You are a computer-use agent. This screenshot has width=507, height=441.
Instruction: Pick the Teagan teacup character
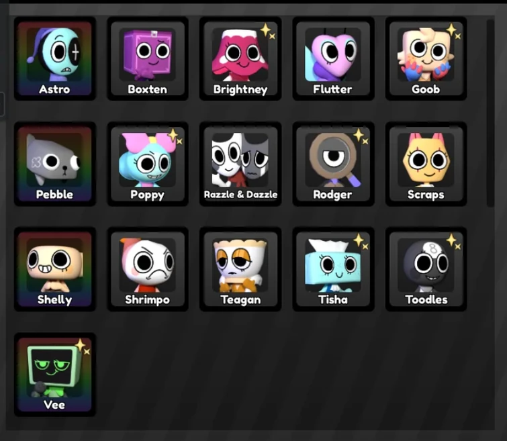tap(240, 269)
